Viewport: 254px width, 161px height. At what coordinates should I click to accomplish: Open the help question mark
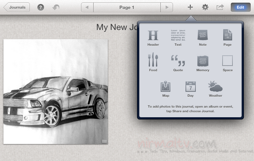[x=41, y=7]
